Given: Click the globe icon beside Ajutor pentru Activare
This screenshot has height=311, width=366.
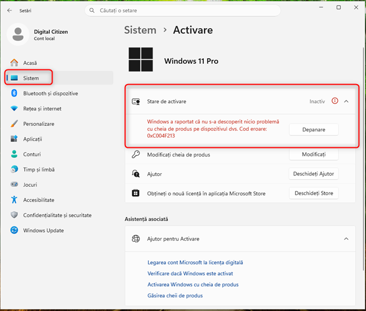Looking at the screenshot, I should (x=136, y=239).
